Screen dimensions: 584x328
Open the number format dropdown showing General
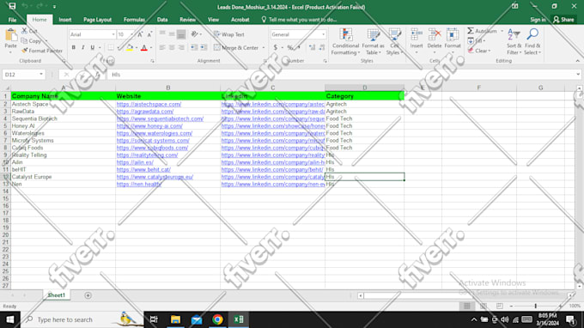click(x=323, y=34)
